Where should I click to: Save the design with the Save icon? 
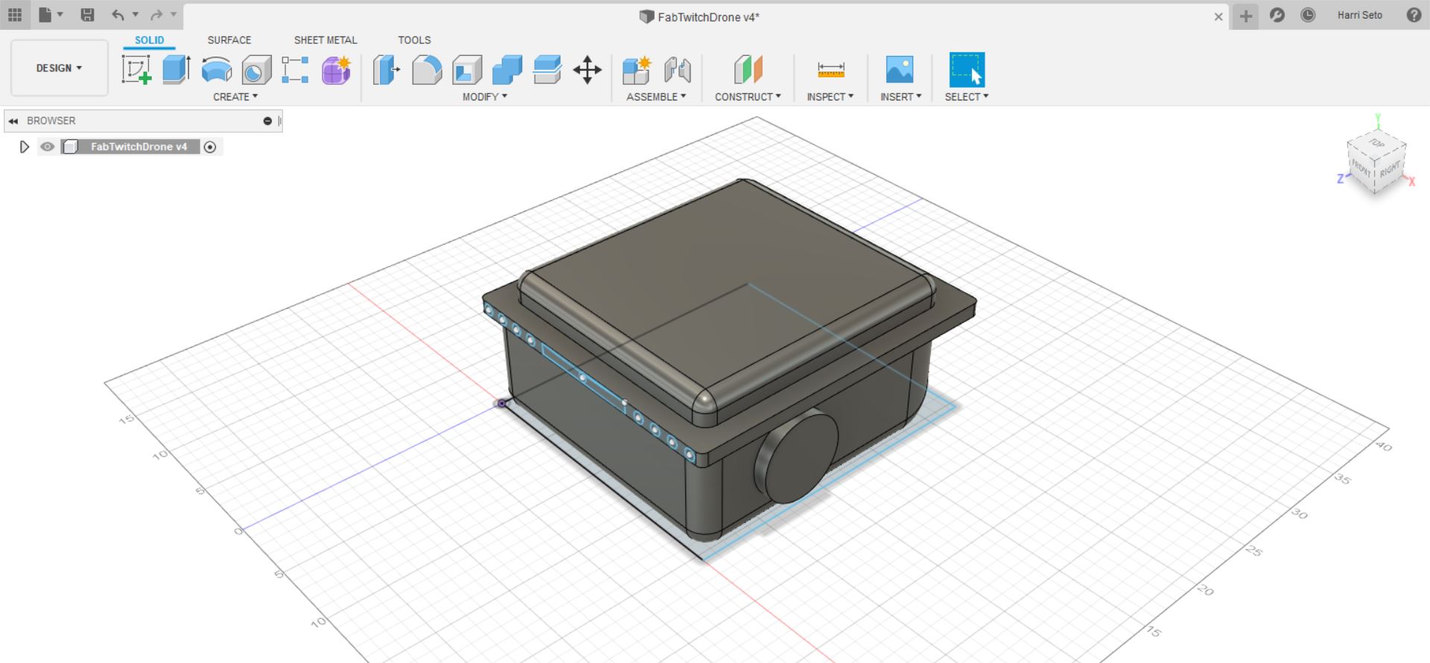(x=87, y=15)
